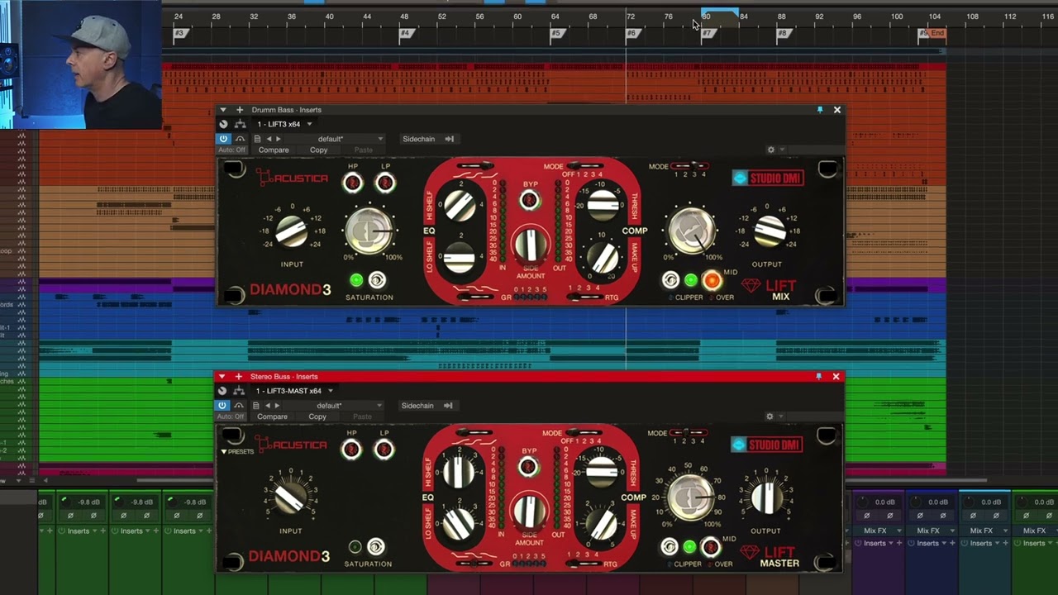Click SIDE AMOUNT knob on LIFT Mix
Screen dimensions: 1058x595
pos(531,245)
